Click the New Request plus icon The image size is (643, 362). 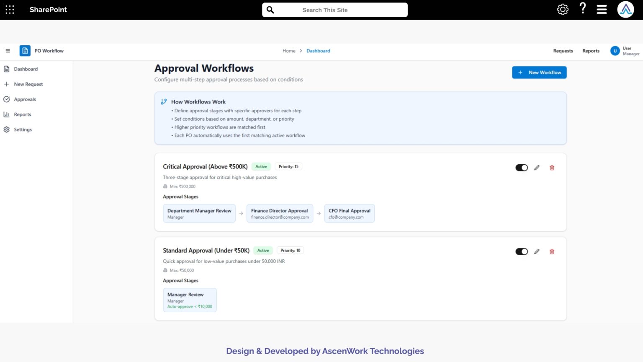(6, 84)
